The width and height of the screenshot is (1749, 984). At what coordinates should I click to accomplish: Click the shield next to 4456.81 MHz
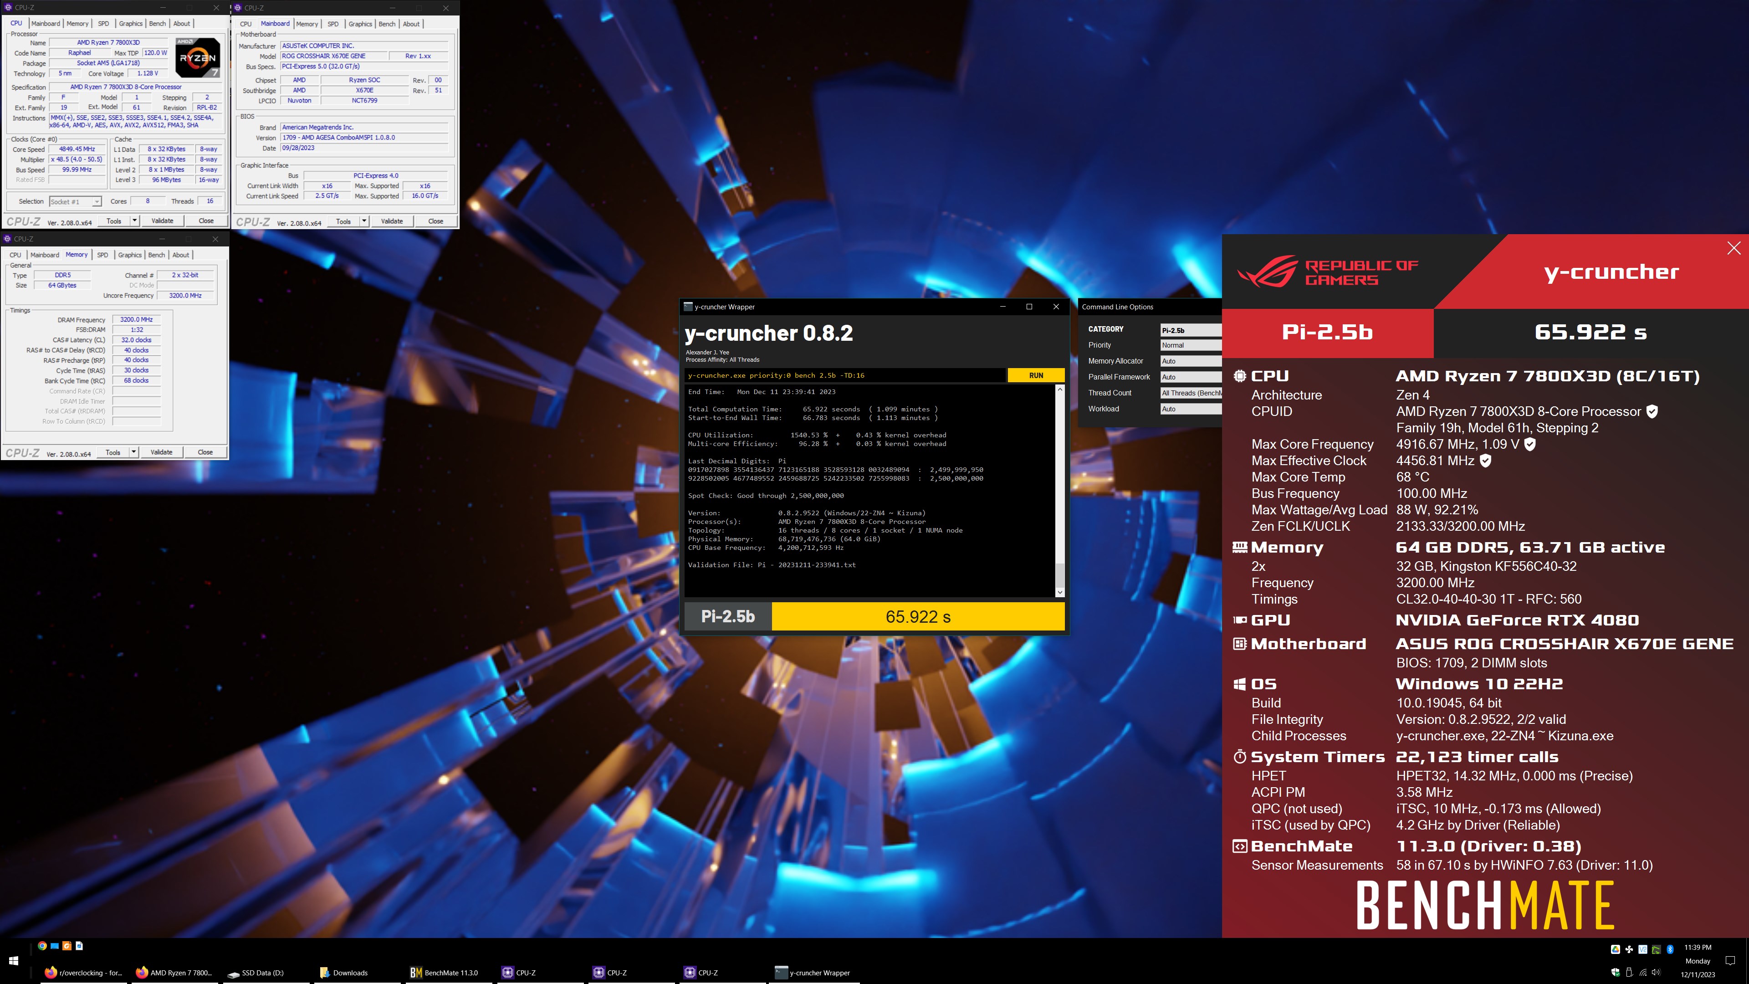click(x=1485, y=461)
